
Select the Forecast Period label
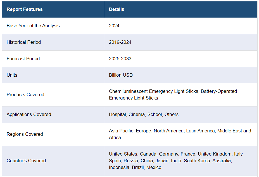pos(23,59)
